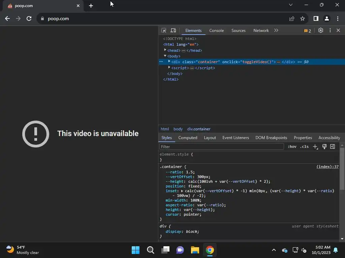
Task: Expand the script element node
Action: [x=169, y=67]
